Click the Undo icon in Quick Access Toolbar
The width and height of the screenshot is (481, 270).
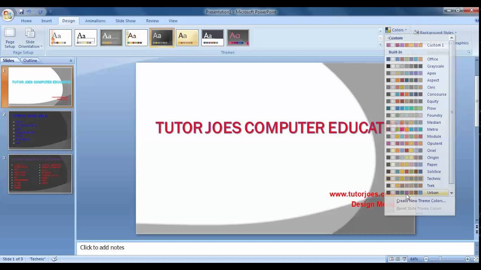pos(29,12)
